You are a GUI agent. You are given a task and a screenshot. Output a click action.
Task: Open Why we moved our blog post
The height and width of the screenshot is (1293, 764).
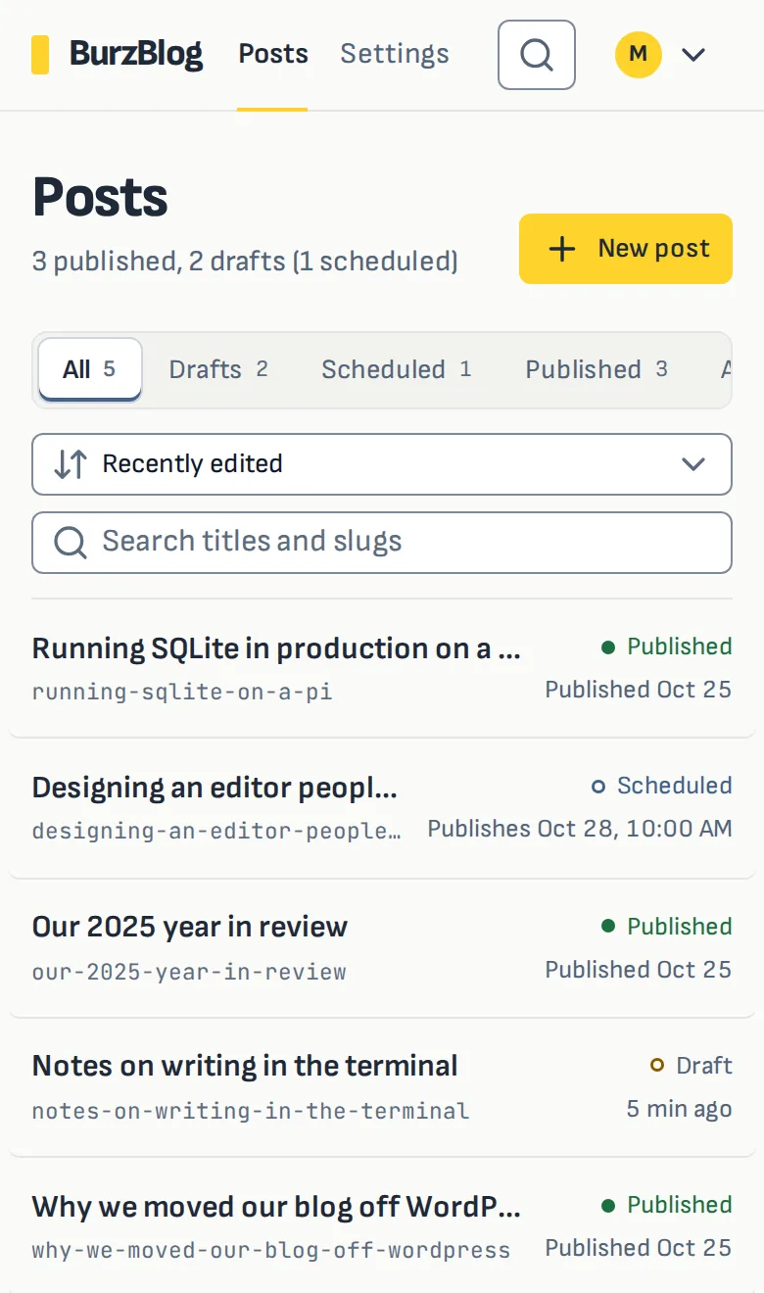pyautogui.click(x=276, y=1207)
